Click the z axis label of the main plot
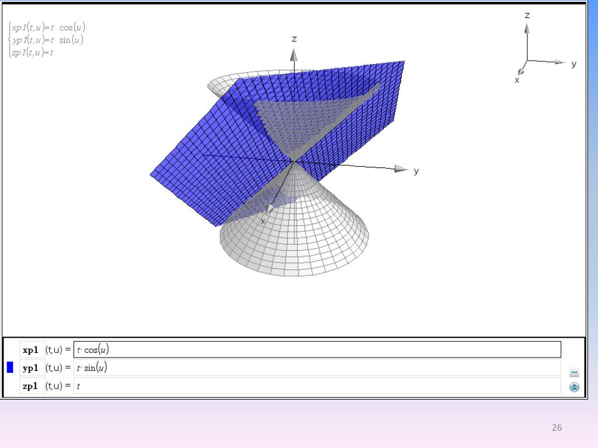 click(294, 39)
